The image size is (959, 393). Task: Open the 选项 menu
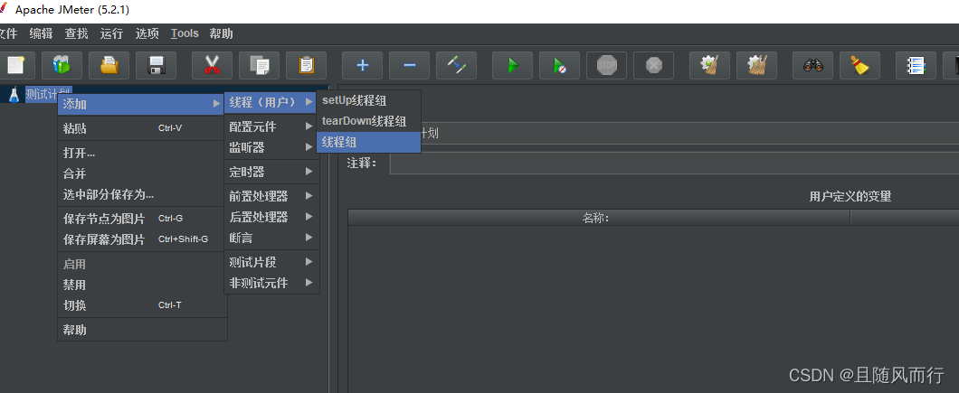(147, 33)
